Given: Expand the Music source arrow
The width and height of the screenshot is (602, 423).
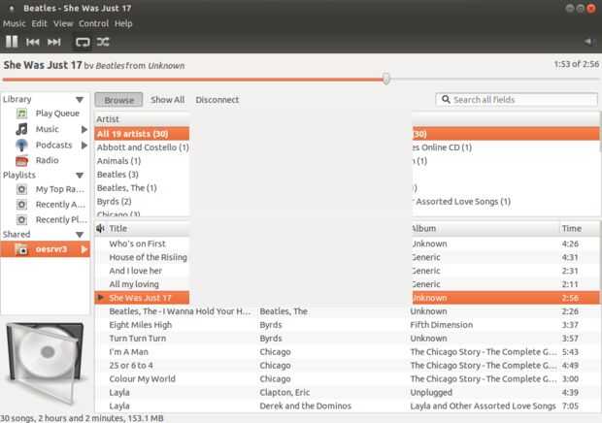Looking at the screenshot, I should click(x=84, y=130).
